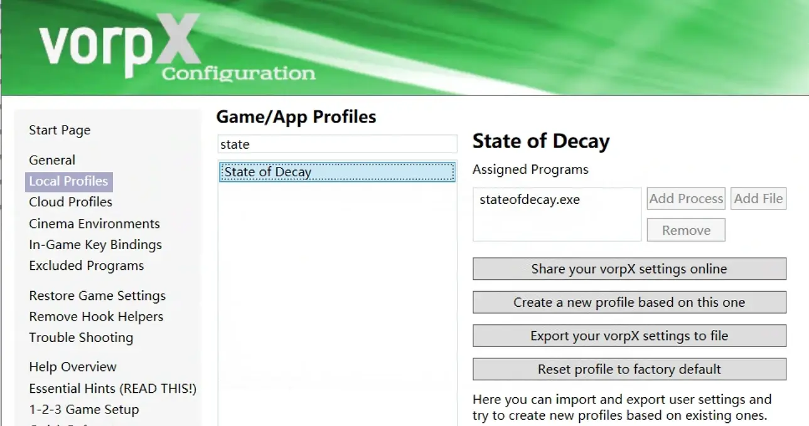Click the Add File button

[x=758, y=199]
